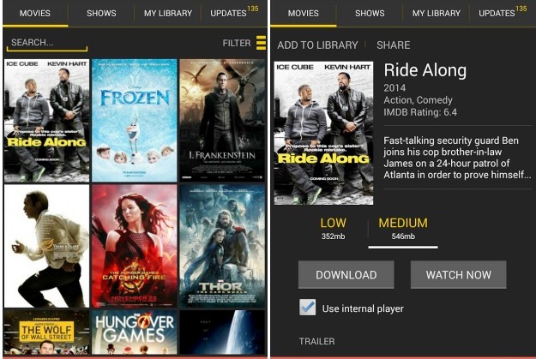The image size is (536, 359).
Task: Open the Catching Fire movie poster
Action: 135,246
